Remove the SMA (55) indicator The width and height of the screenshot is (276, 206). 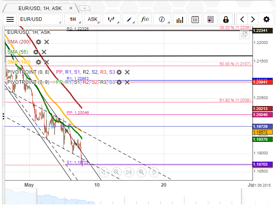pos(44,52)
